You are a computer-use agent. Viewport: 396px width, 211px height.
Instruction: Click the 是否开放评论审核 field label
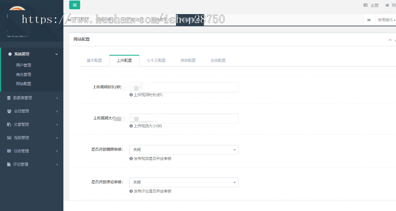pos(107,182)
